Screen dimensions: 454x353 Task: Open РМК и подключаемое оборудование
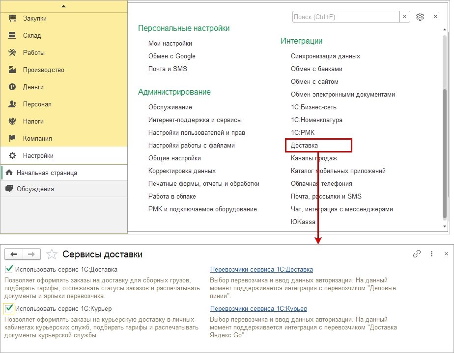(202, 209)
